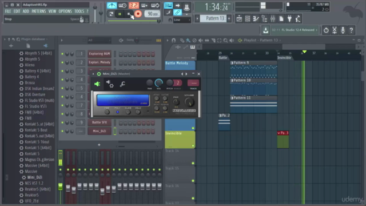366x206 pixels.
Task: Open the Line snap dropdown
Action: point(182,20)
